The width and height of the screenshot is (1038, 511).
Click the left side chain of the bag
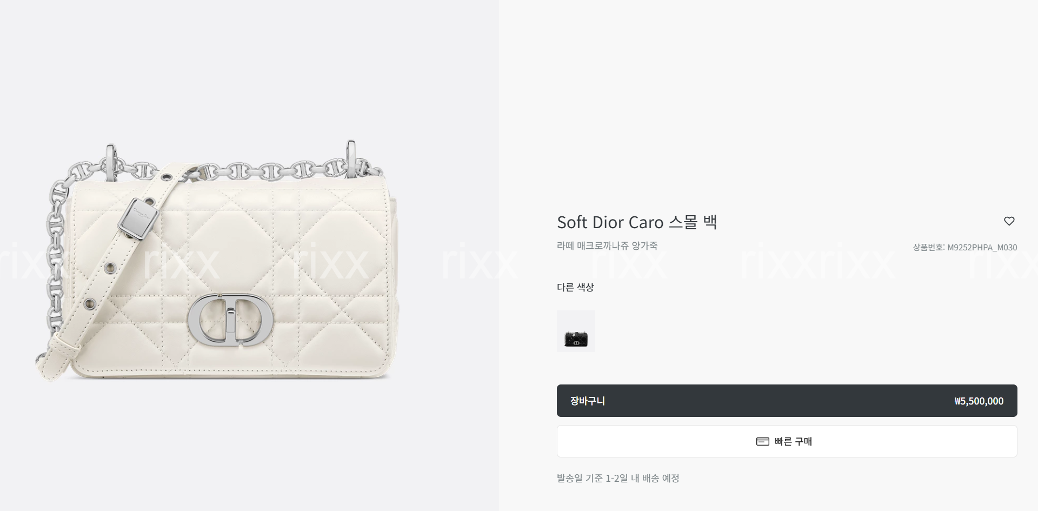56,254
